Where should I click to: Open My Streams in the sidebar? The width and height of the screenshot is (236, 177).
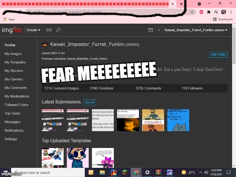coord(14,71)
